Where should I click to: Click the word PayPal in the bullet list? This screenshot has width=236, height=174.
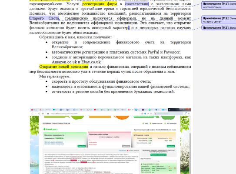[153, 52]
